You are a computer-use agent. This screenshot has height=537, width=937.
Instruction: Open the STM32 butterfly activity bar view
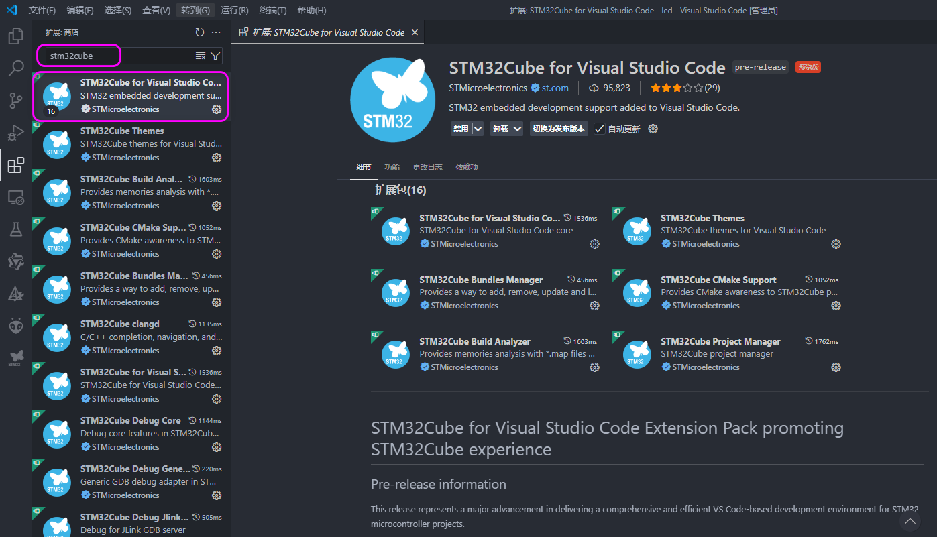click(x=16, y=358)
